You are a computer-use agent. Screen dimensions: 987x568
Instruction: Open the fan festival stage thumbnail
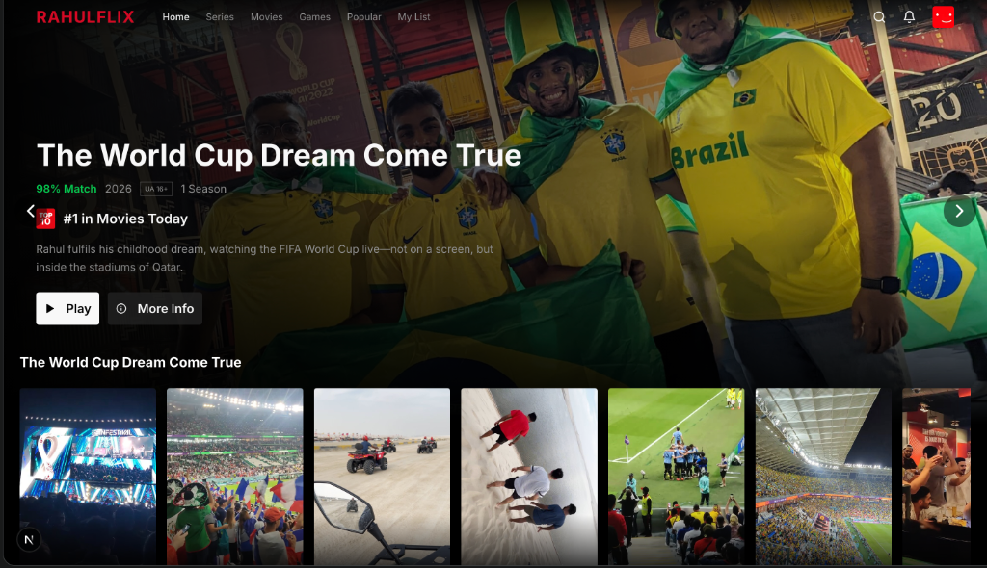[x=88, y=477]
